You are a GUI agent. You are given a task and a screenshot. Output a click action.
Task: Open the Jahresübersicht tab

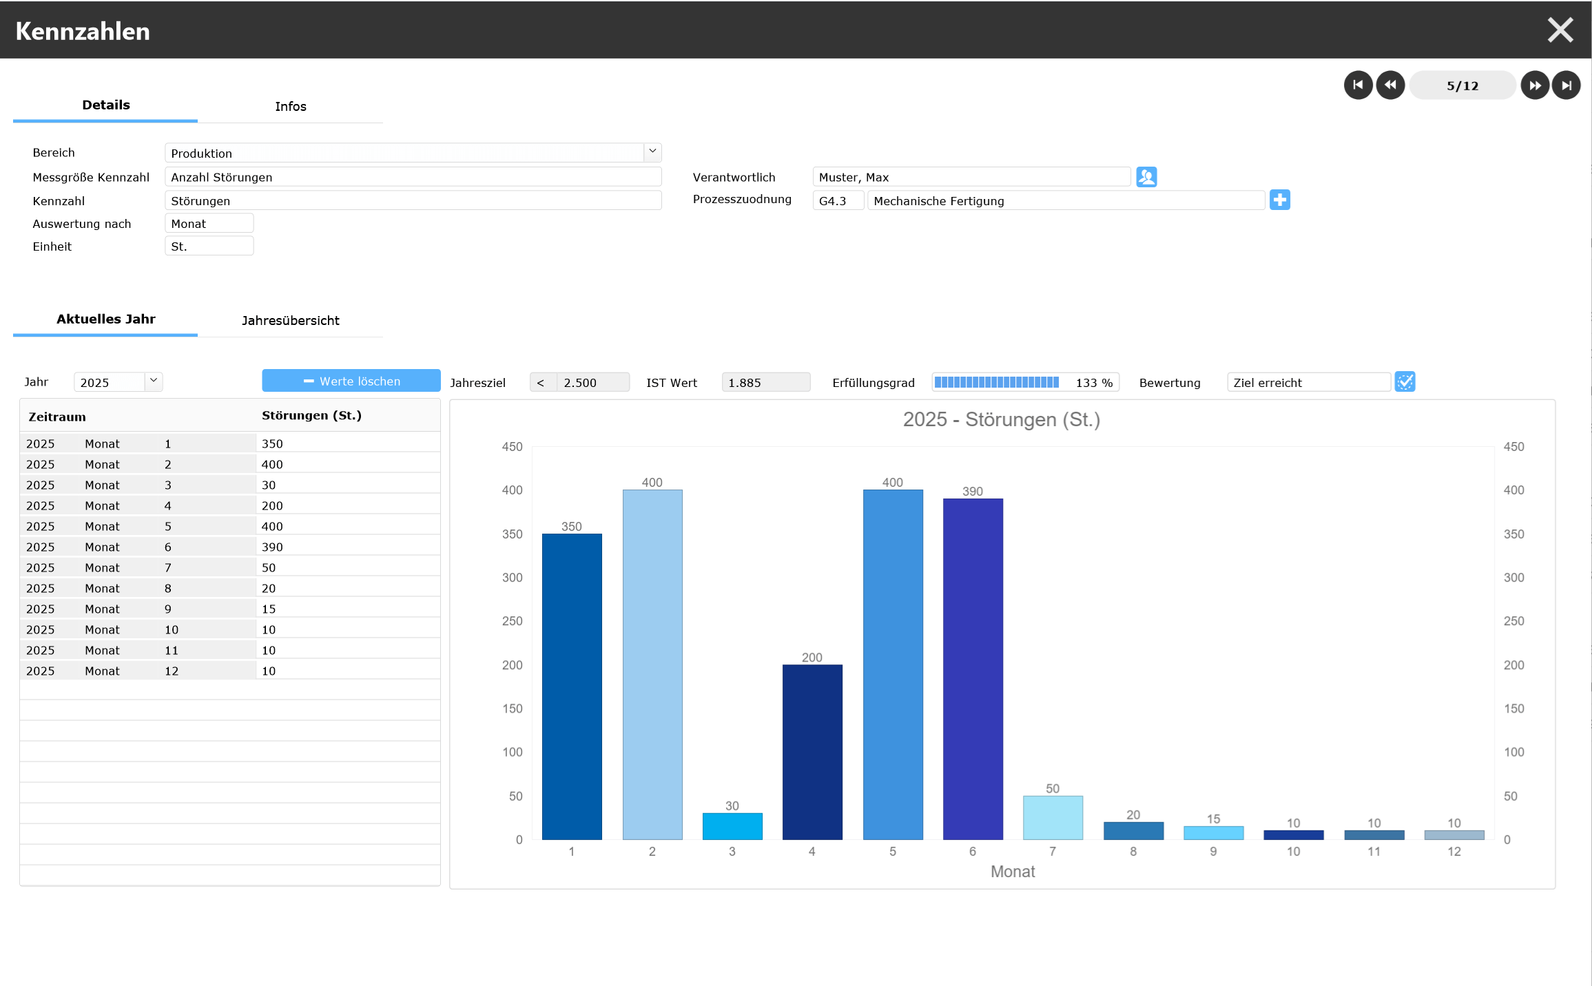click(x=290, y=321)
